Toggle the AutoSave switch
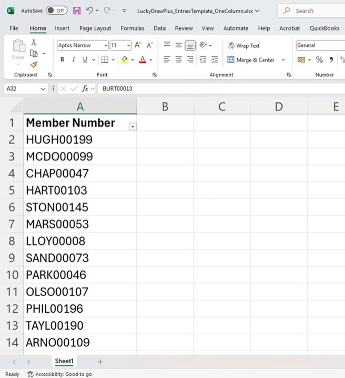Screen dimensions: 345x378 pos(56,11)
